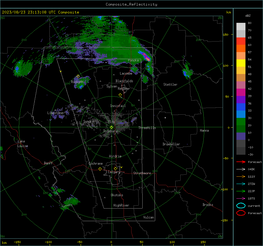Click the Drumheller label
The width and height of the screenshot is (263, 246).
tap(171, 144)
